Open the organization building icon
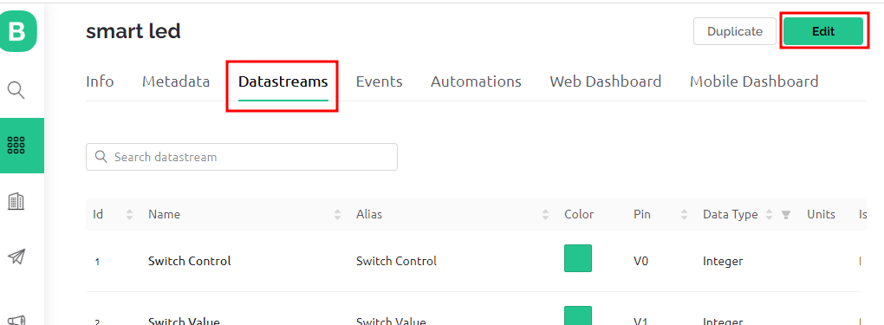 click(x=16, y=201)
